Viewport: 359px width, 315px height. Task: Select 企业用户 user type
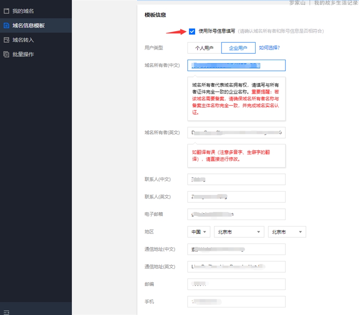[x=238, y=48]
